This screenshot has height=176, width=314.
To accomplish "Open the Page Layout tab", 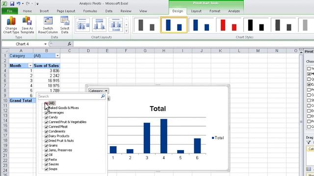I will tap(66, 11).
